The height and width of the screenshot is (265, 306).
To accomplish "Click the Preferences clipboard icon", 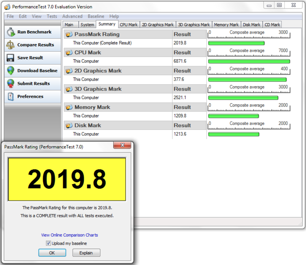I will click(11, 96).
